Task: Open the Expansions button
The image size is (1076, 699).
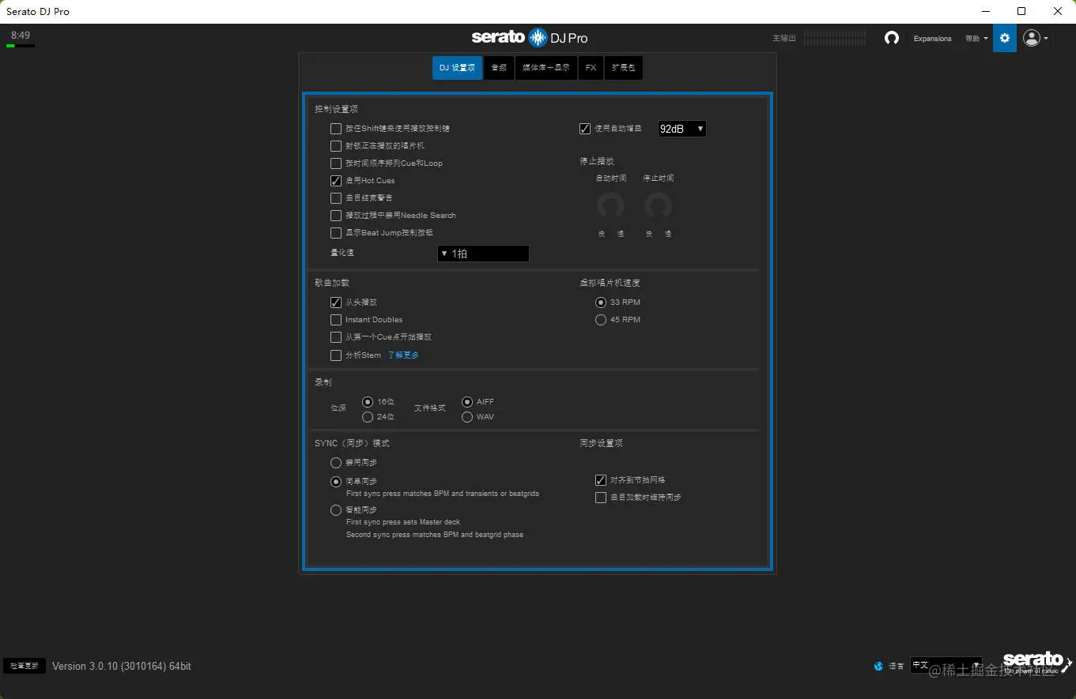Action: click(x=933, y=39)
